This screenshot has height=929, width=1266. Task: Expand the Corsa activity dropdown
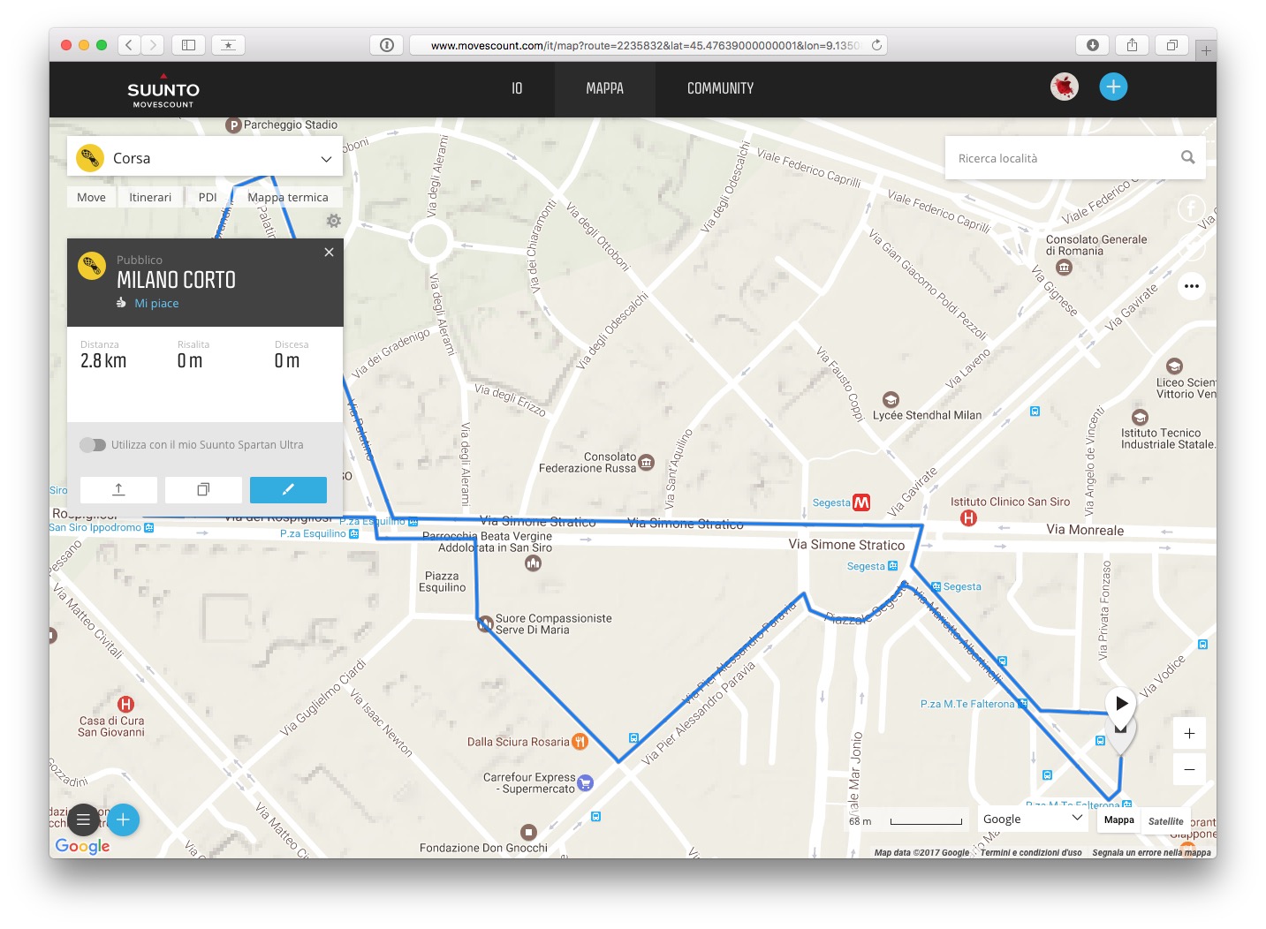pos(205,158)
